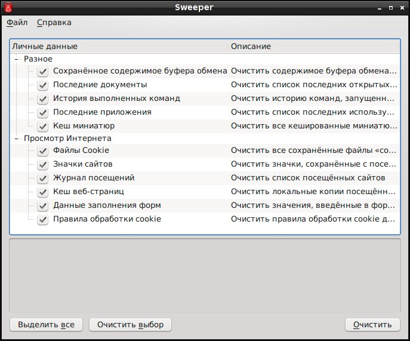Select row text Файлы Cookie

pos(81,150)
